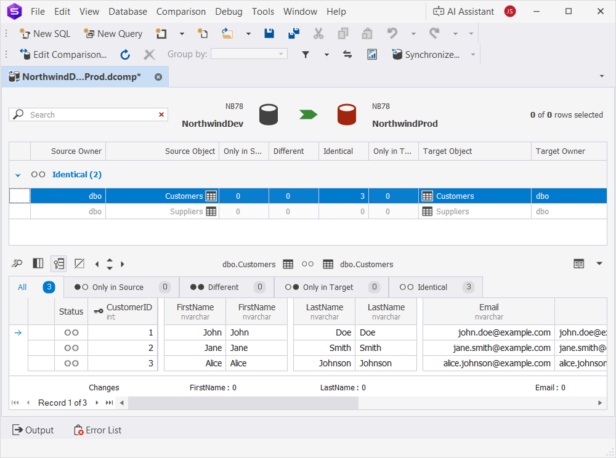Screen dimensions: 616x458
Task: Tick the checkbox for the Suppliers row
Action: [x=20, y=212]
